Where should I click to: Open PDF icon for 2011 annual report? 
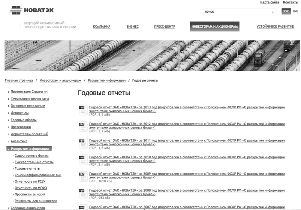tap(83, 143)
